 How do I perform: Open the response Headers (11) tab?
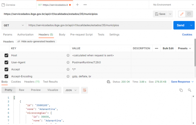pos(32,82)
